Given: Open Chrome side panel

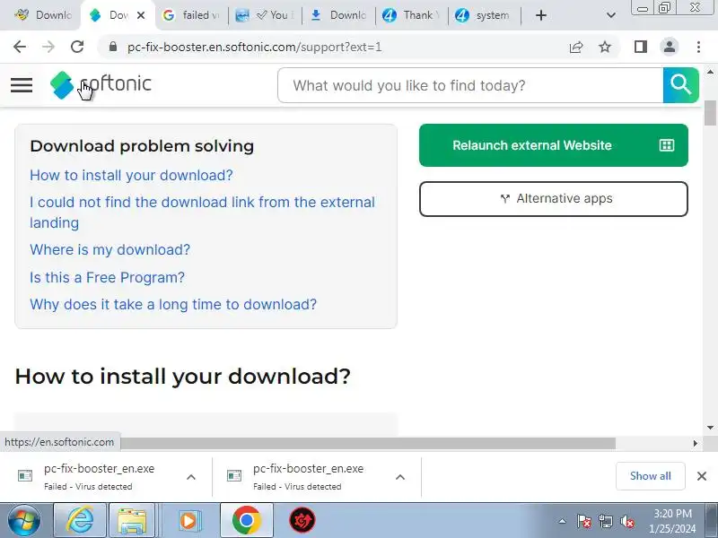Looking at the screenshot, I should pos(641,47).
